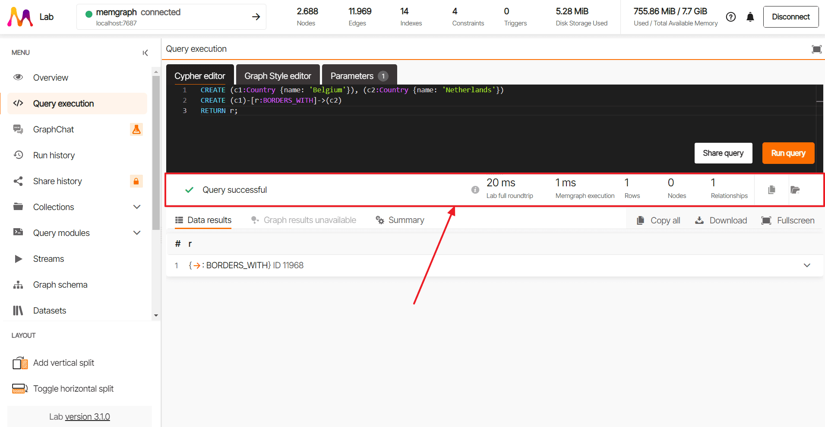The image size is (825, 427).
Task: Click the Graph schema hierarchy icon
Action: click(x=18, y=285)
